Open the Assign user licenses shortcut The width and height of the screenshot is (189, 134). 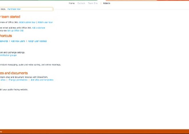tap(37, 41)
